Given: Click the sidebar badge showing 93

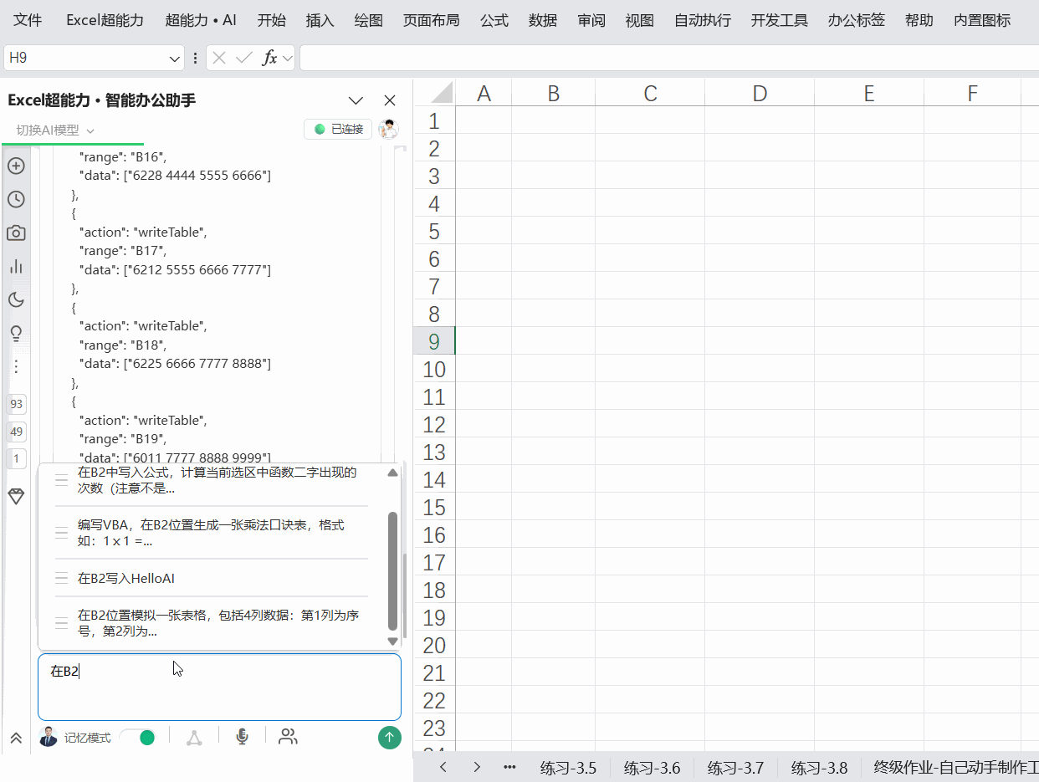Looking at the screenshot, I should pos(16,405).
